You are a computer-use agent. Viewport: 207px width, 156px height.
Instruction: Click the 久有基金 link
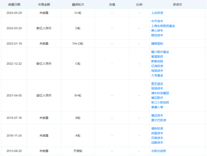(x=157, y=75)
